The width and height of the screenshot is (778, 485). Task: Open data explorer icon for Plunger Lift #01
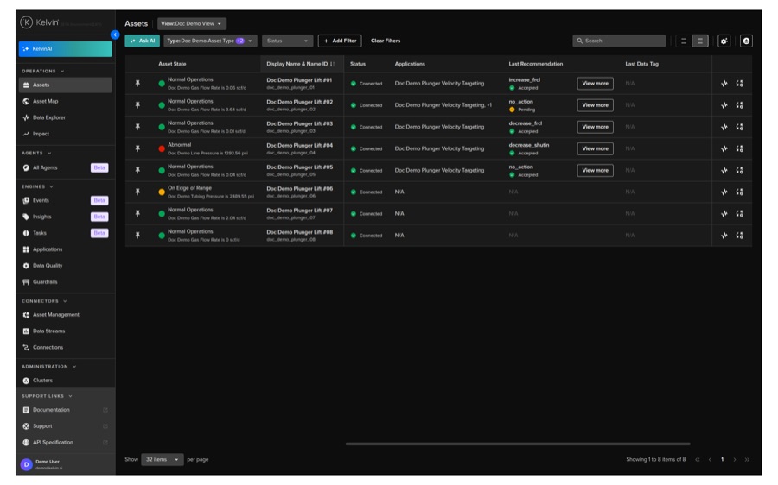tap(724, 84)
